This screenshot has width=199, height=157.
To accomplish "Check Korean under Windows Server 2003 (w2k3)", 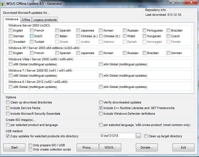I will pos(101,30).
